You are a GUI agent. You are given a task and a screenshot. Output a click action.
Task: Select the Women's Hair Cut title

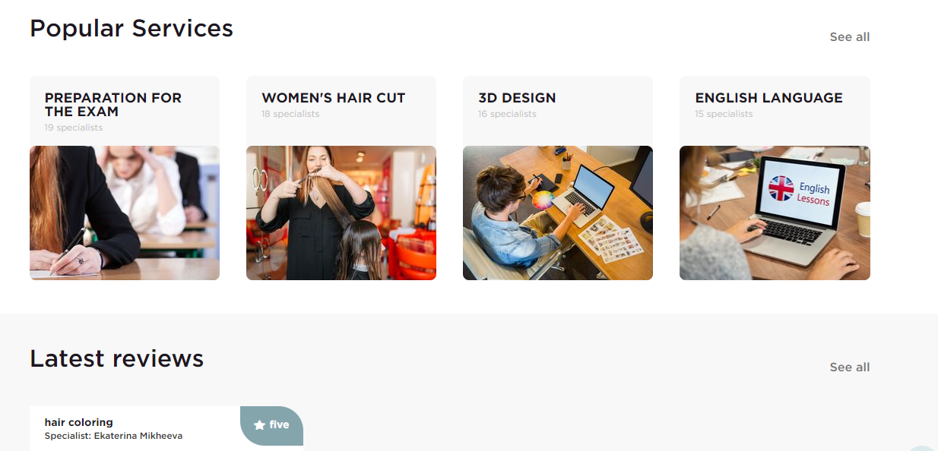(334, 98)
